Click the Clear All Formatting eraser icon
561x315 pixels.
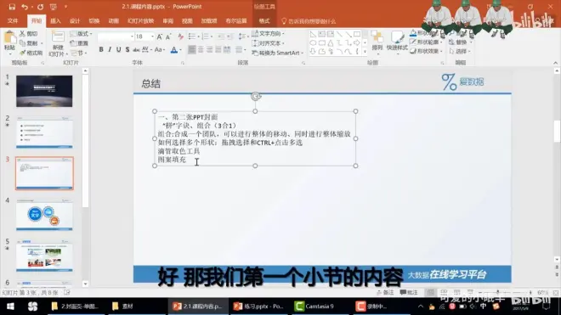(x=181, y=37)
